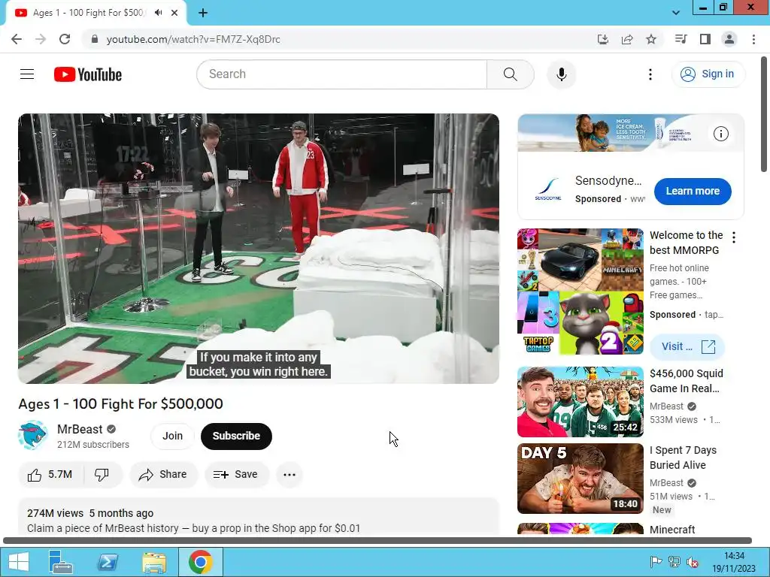770x577 pixels.
Task: Click Sign in button
Action: tap(708, 74)
